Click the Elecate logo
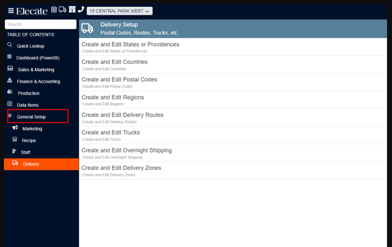This screenshot has width=392, height=247. tap(32, 11)
